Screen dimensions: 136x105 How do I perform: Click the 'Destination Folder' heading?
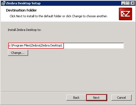point(21,10)
